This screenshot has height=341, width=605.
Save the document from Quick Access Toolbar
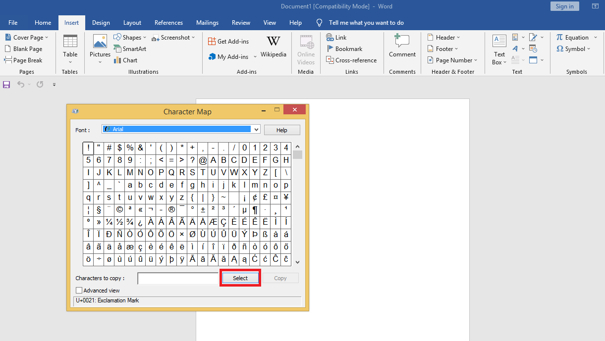[x=6, y=85]
